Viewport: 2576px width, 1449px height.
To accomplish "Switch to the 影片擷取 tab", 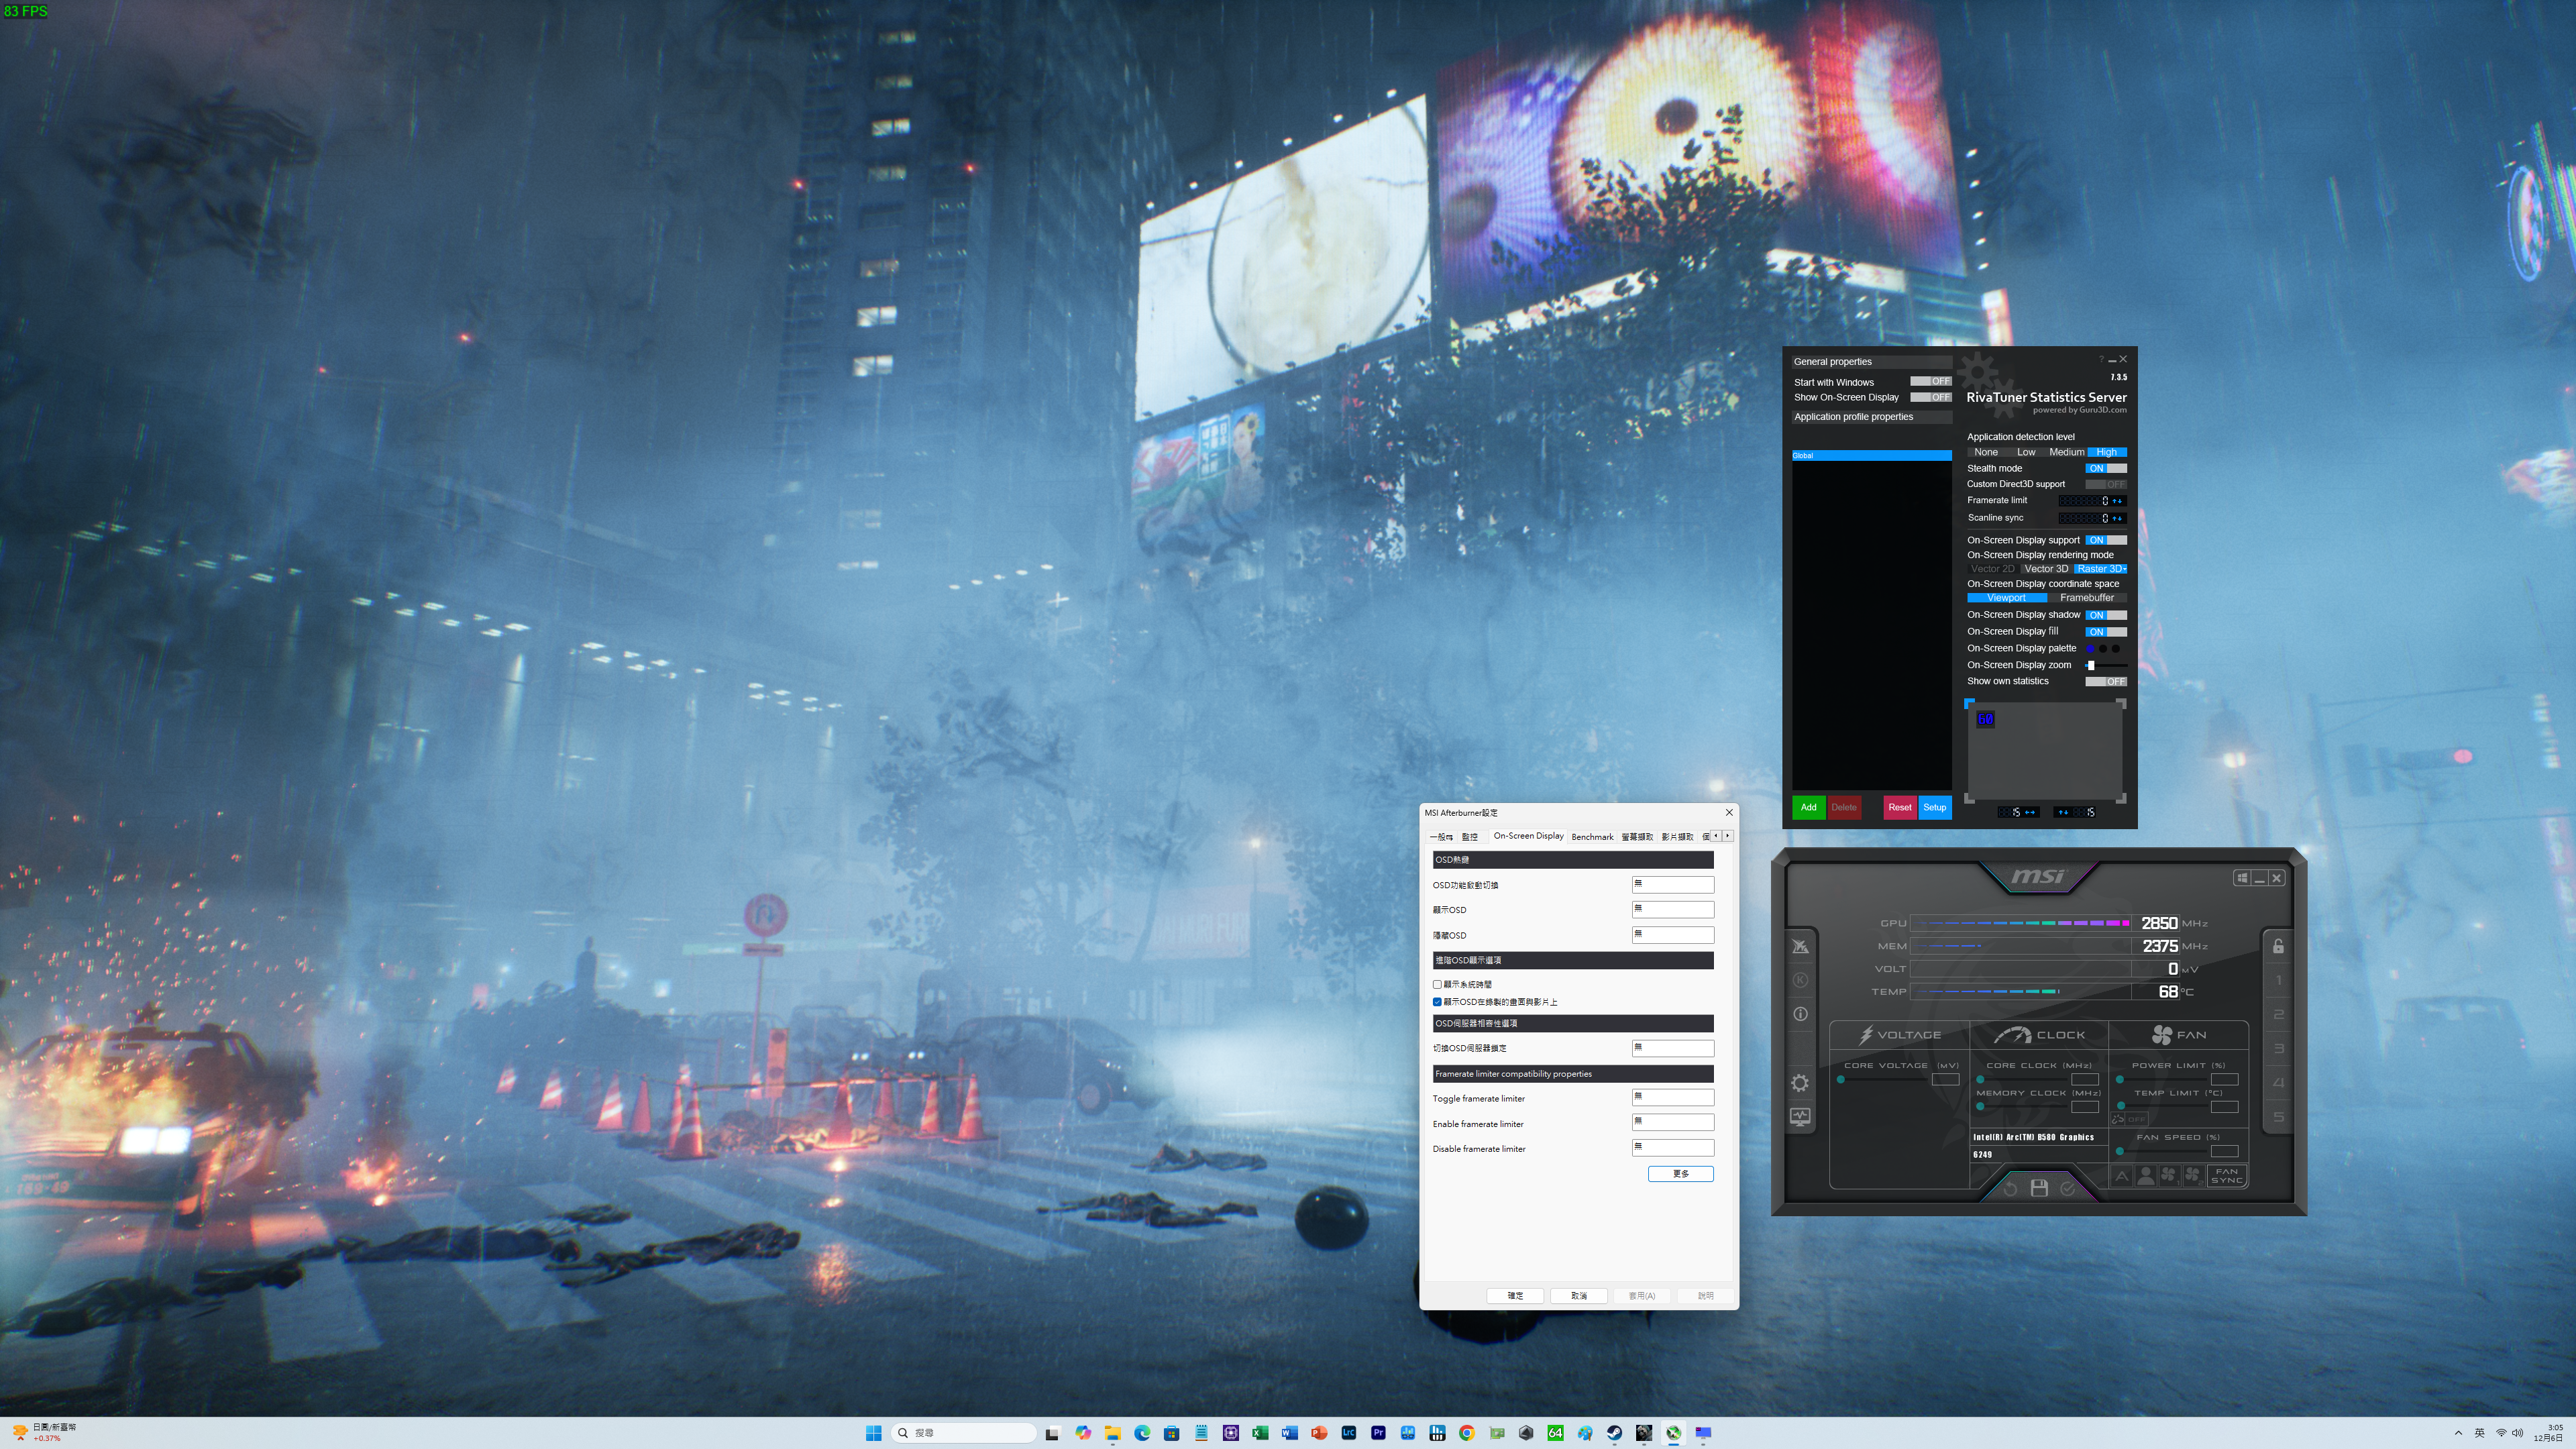I will click(1677, 837).
